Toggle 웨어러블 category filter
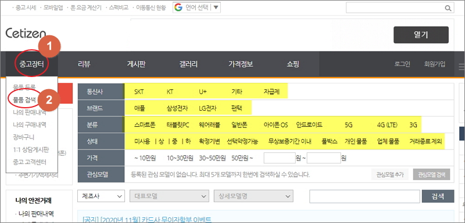The image size is (465, 223). tap(209, 125)
